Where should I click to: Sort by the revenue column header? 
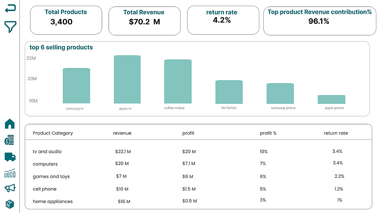[x=122, y=133]
